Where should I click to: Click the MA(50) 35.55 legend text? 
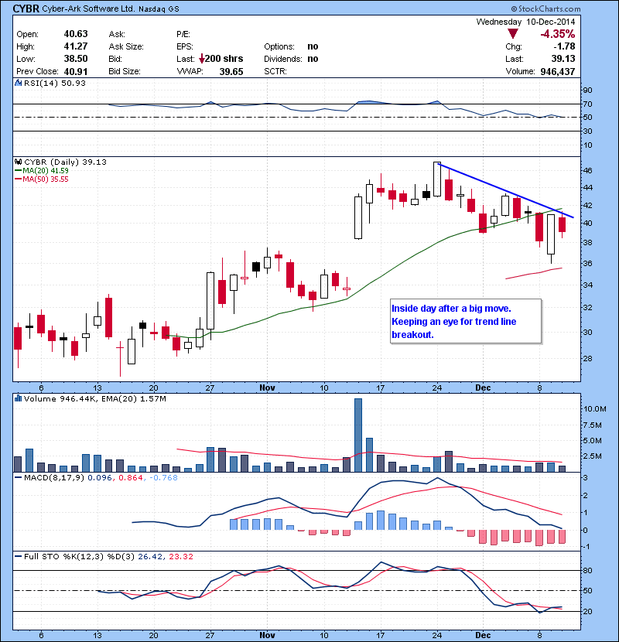(46, 179)
